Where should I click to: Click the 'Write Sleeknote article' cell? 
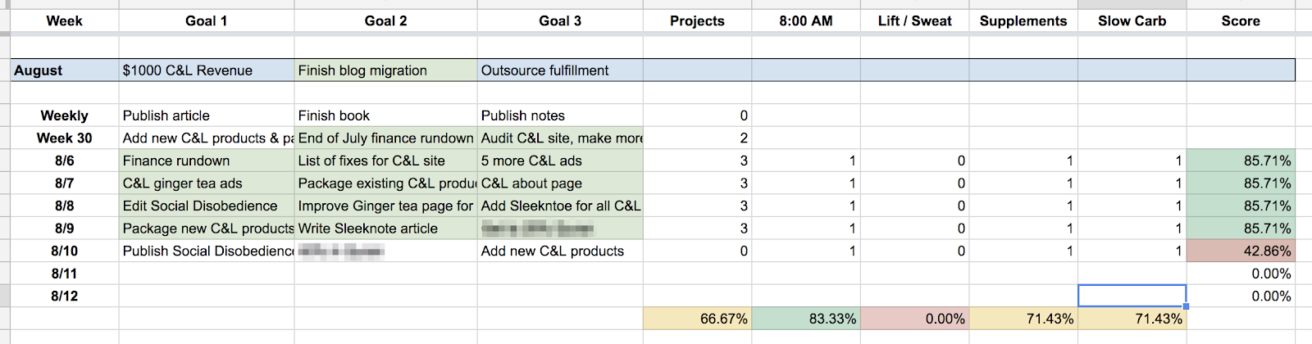click(386, 229)
